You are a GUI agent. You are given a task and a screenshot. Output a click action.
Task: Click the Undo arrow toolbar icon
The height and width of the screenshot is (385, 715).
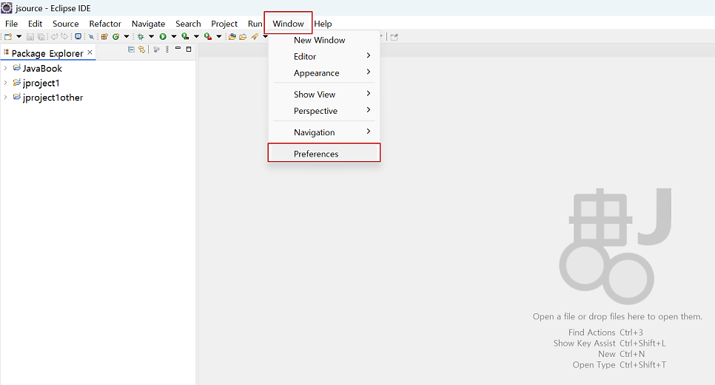pos(54,36)
